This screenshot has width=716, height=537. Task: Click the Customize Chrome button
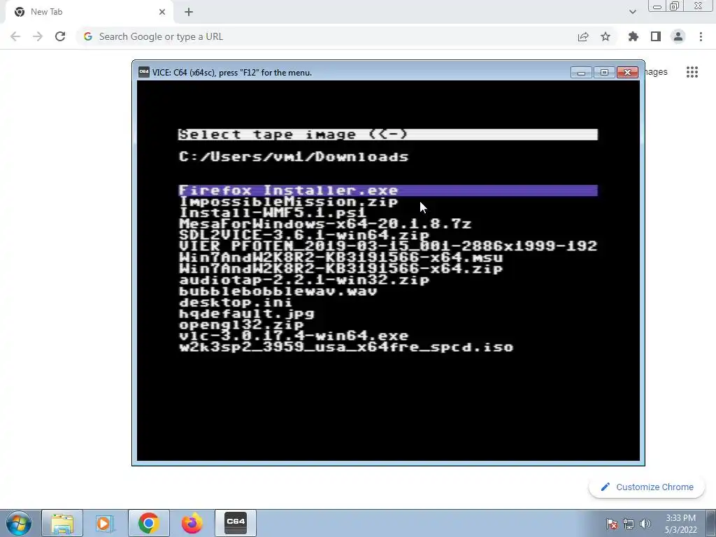pos(647,487)
